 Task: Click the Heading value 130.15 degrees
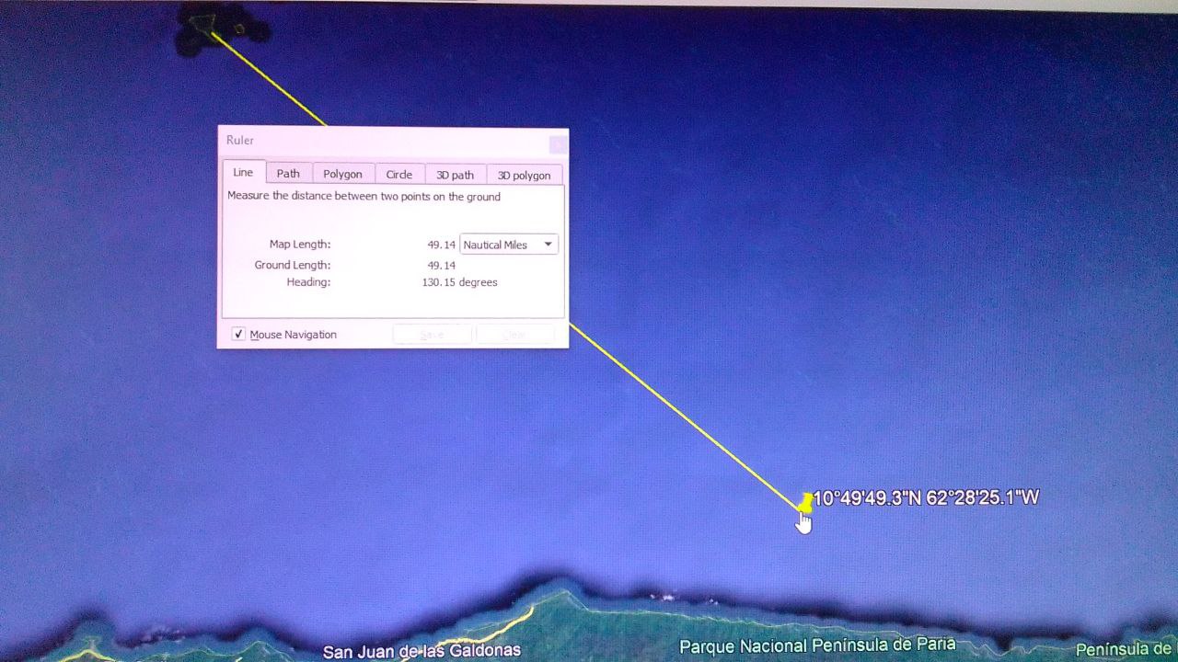459,282
